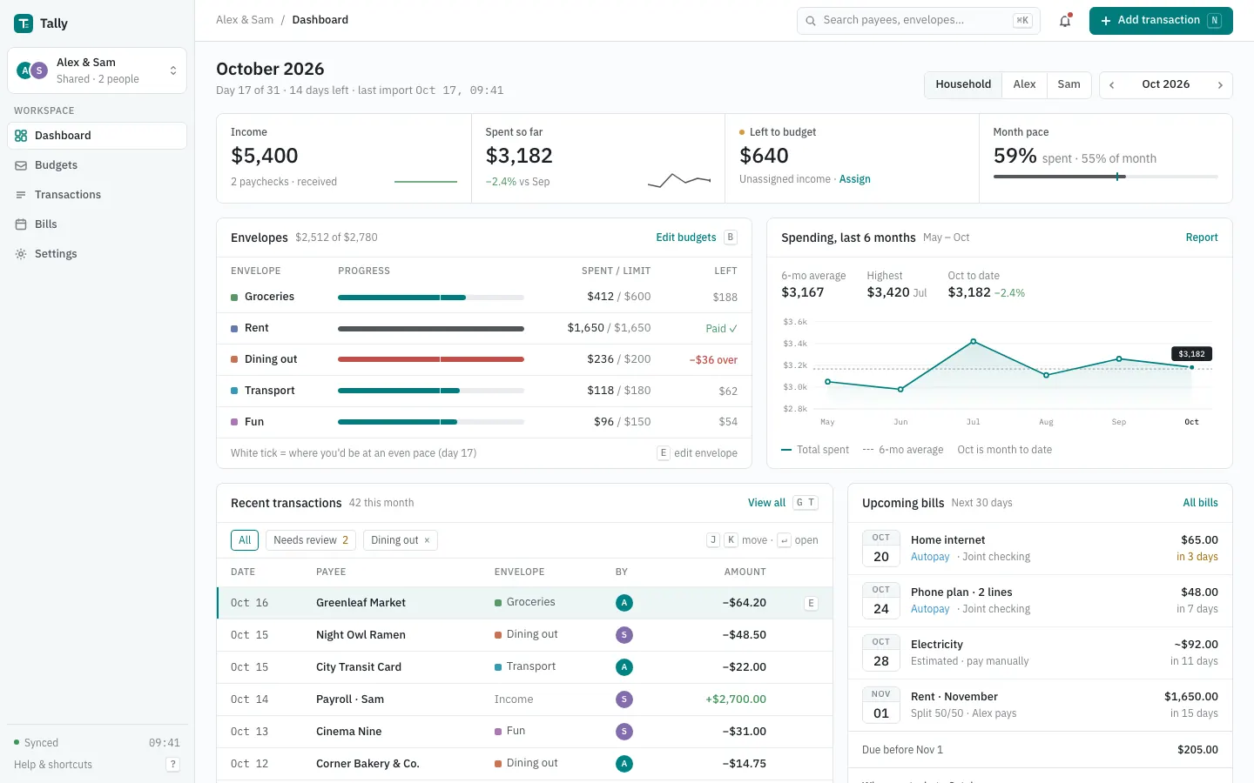1254x783 pixels.
Task: Open Settings in the sidebar
Action: (x=98, y=254)
